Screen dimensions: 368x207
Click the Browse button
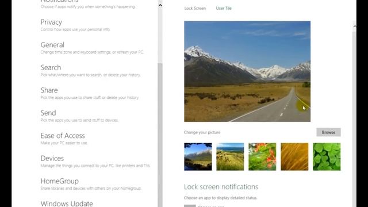(x=328, y=132)
